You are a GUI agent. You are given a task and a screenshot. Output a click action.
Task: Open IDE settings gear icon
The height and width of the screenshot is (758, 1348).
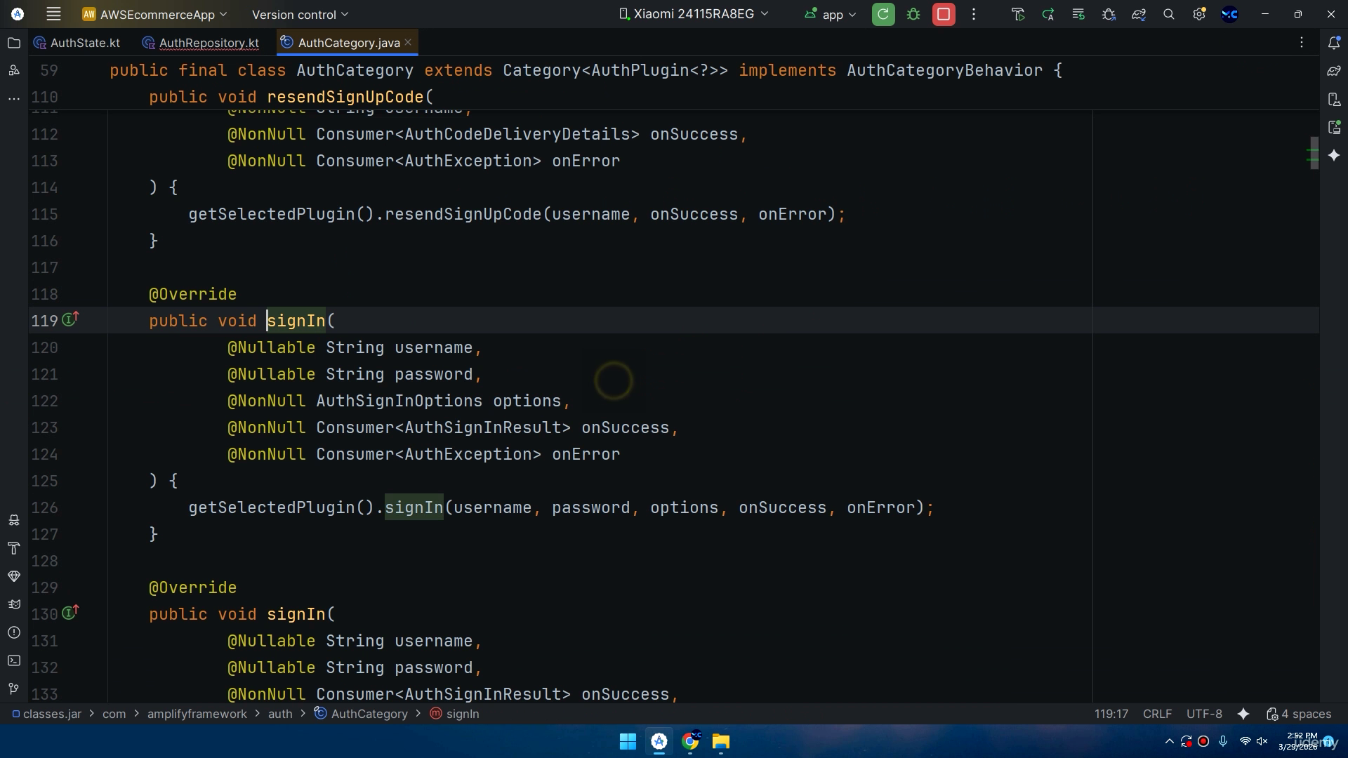click(1199, 14)
